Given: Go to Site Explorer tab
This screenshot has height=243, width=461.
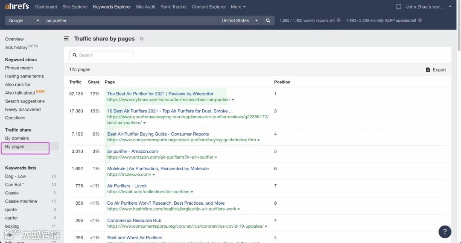Looking at the screenshot, I should [75, 7].
